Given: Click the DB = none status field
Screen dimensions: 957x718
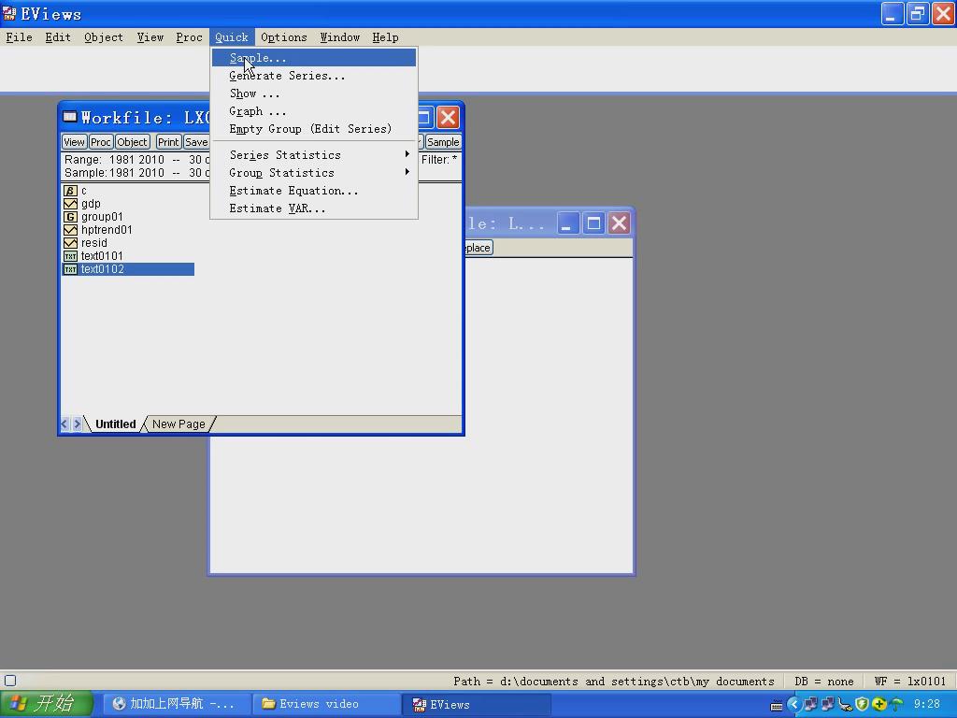Looking at the screenshot, I should 824,682.
